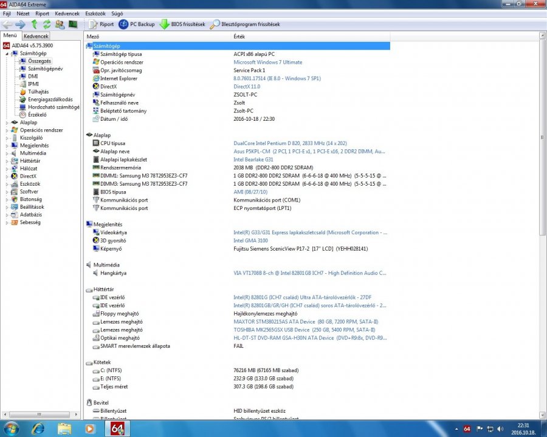Image resolution: width=547 pixels, height=437 pixels.
Task: Open Illesztőprogram frissítések search
Action: click(245, 24)
